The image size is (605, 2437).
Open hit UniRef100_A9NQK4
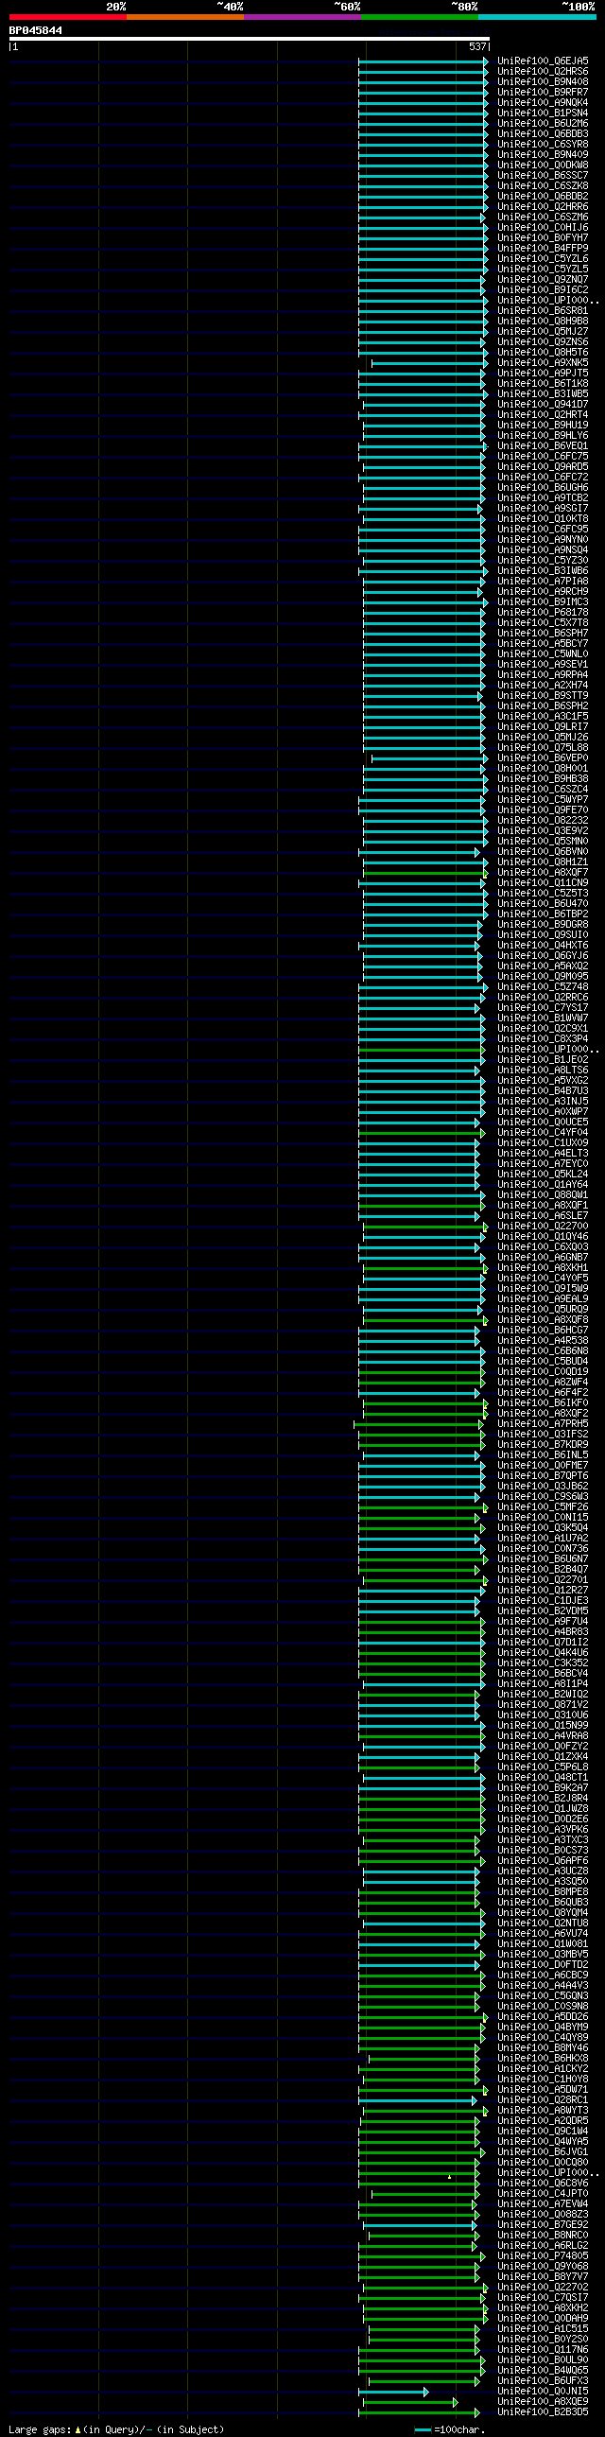pos(543,102)
